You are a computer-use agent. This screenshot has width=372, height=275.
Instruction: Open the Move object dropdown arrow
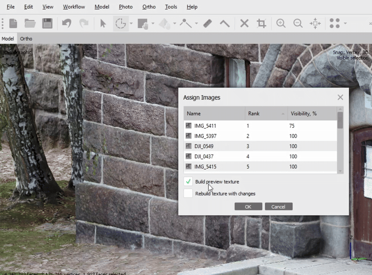pyautogui.click(x=175, y=24)
